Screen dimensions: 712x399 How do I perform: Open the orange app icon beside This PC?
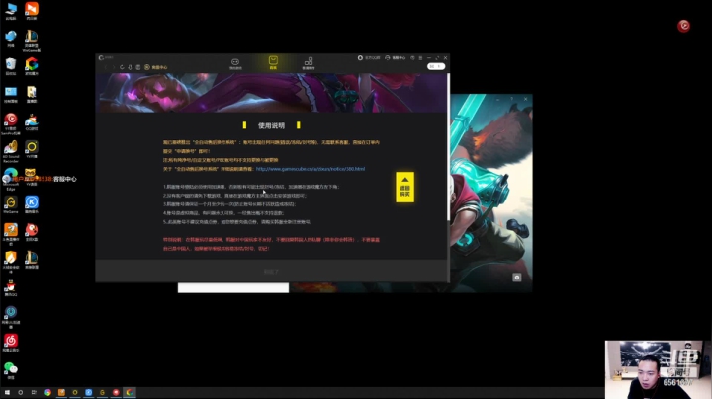[x=32, y=11]
